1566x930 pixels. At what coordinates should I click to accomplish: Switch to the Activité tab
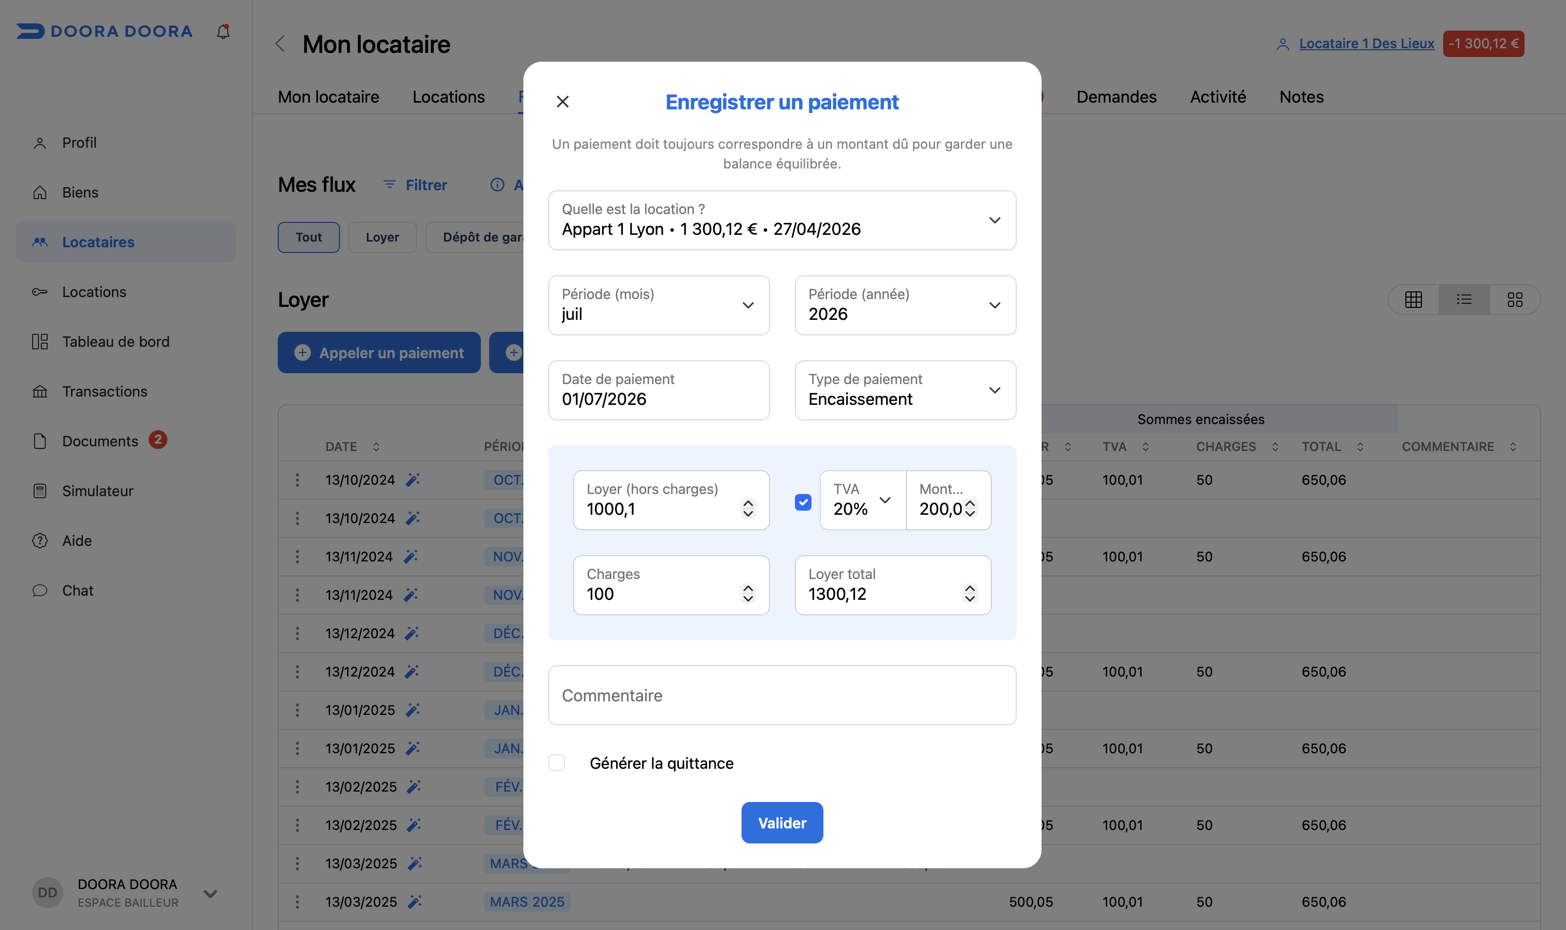1218,97
